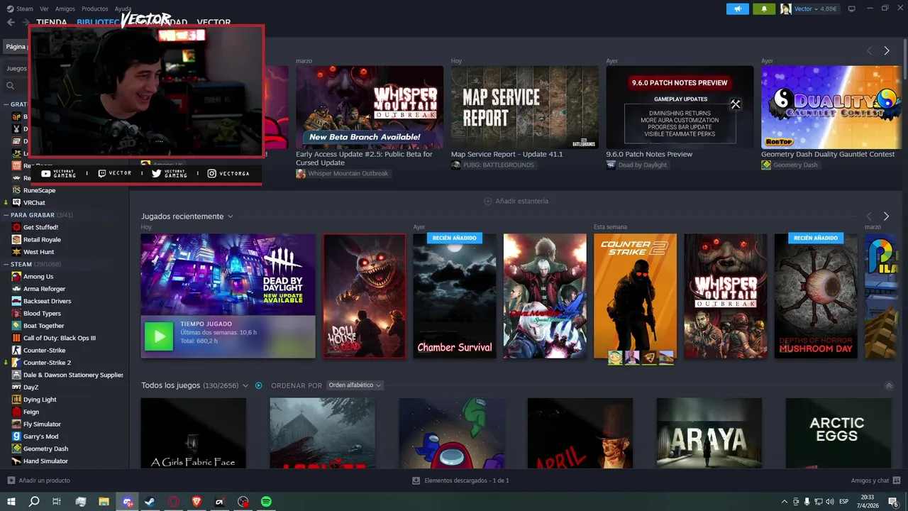Image resolution: width=908 pixels, height=511 pixels.
Task: Select the Arctic Eggs game cover
Action: point(838,433)
